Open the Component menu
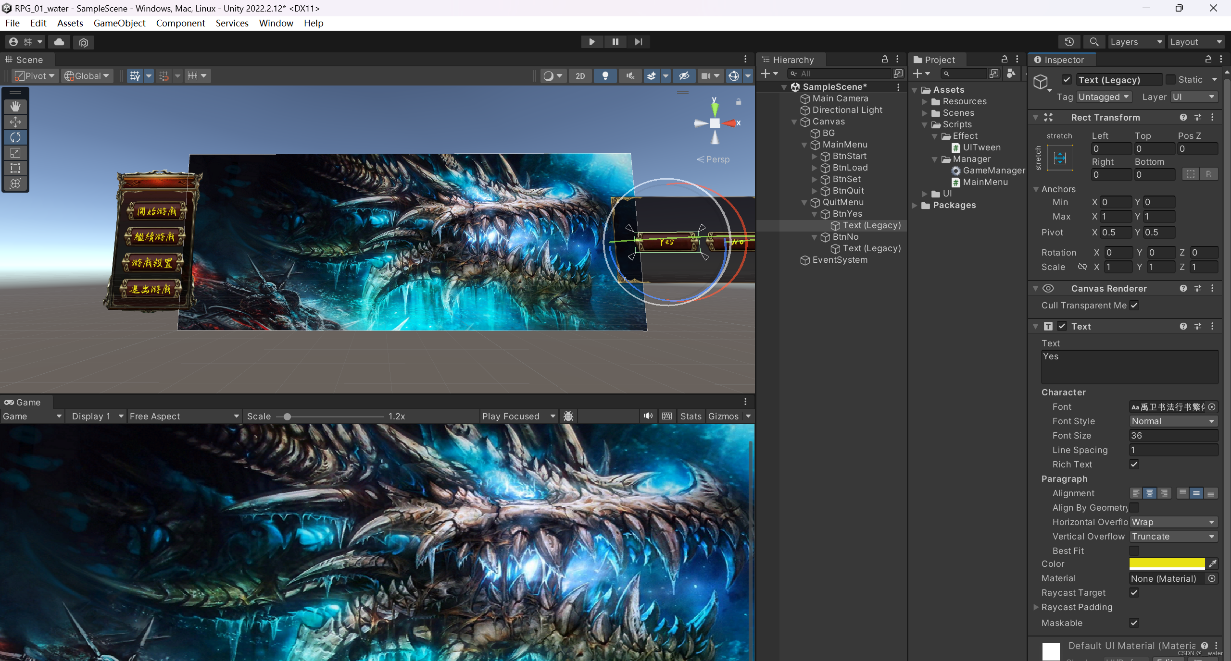1231x661 pixels. tap(180, 23)
